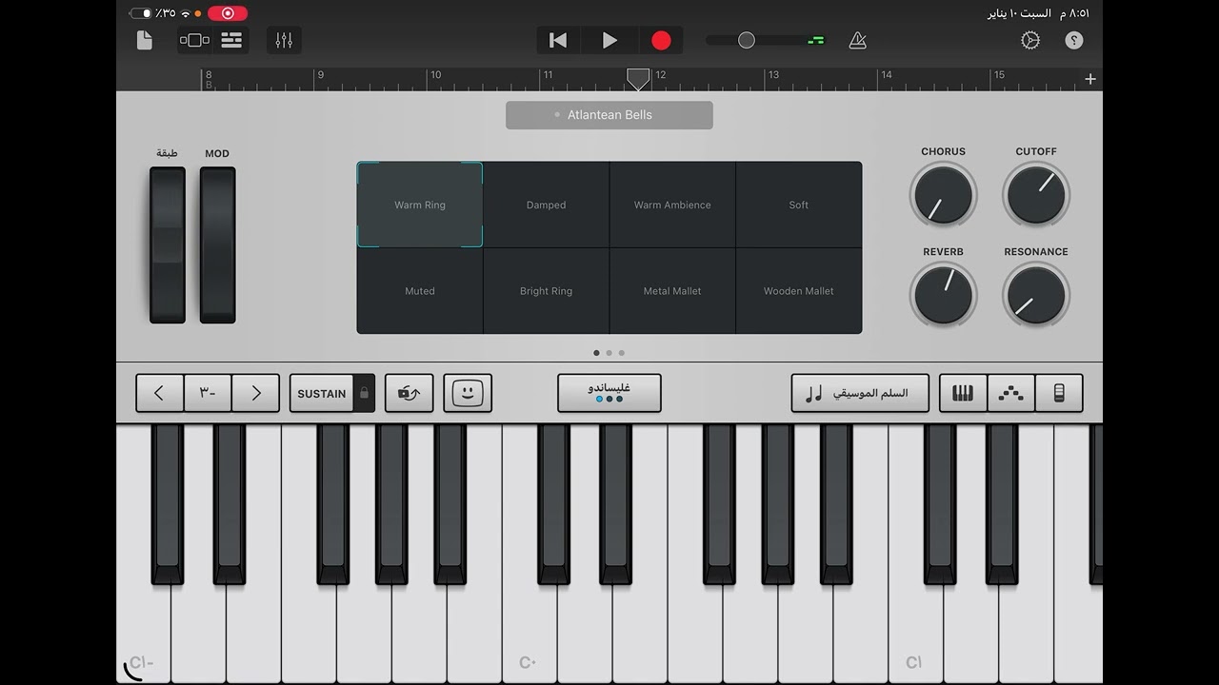1219x685 pixels.
Task: Open track controls mixer sliders icon
Action: [284, 40]
